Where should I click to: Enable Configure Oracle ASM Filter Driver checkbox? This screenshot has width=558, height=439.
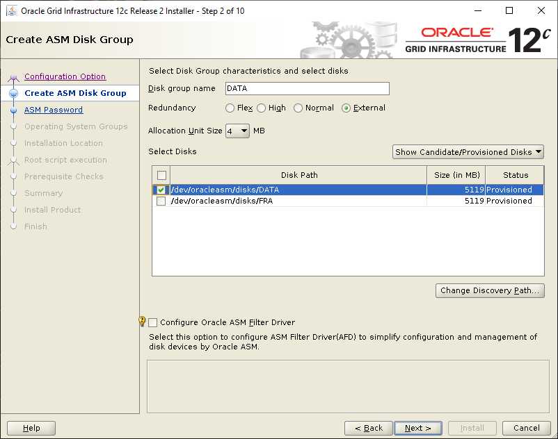click(x=152, y=322)
